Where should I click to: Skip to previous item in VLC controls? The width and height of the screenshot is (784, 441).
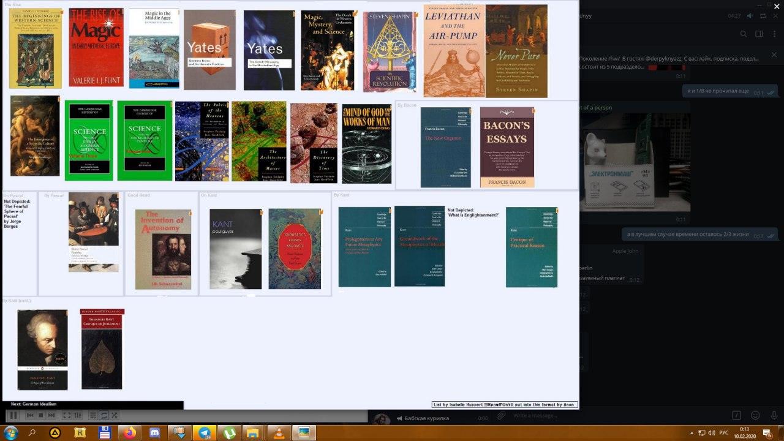(x=29, y=415)
